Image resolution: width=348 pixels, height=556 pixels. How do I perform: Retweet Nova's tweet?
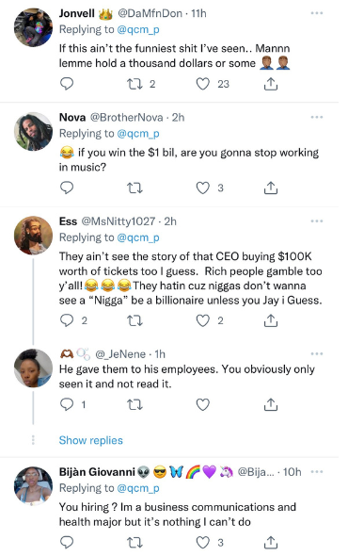tap(134, 188)
